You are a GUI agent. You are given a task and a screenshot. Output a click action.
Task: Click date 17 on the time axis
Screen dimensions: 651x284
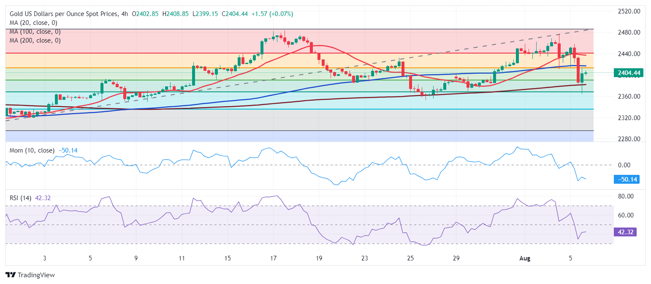coord(273,258)
